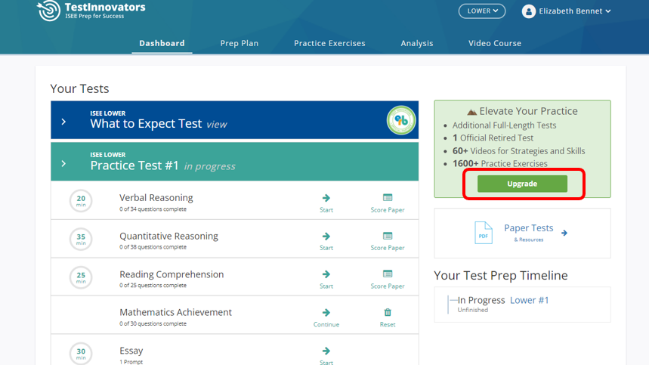Image resolution: width=649 pixels, height=365 pixels.
Task: Click the text '0 of 25 questions complete'
Action: [x=153, y=286]
